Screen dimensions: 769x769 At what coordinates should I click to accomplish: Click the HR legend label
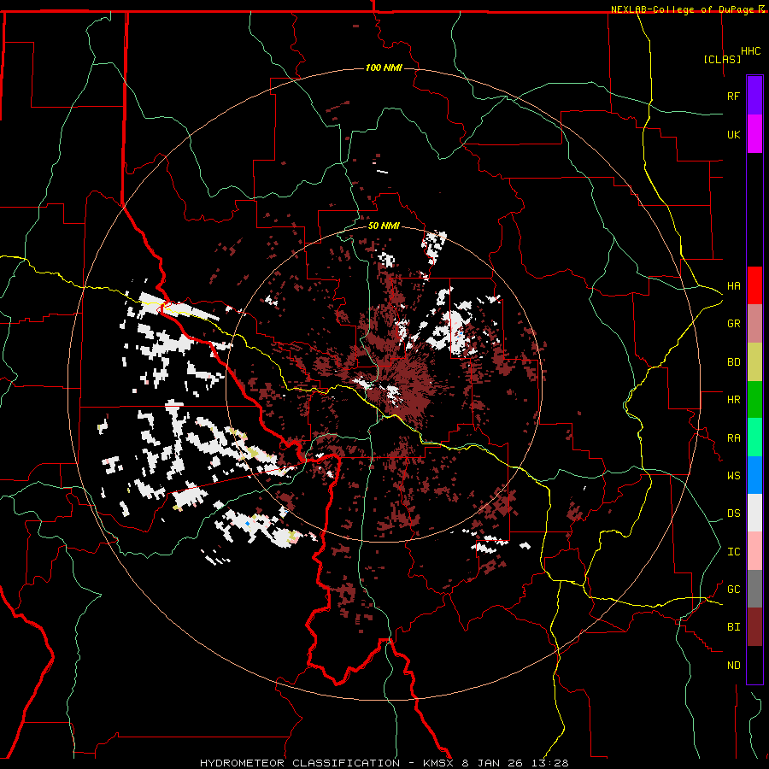point(733,400)
